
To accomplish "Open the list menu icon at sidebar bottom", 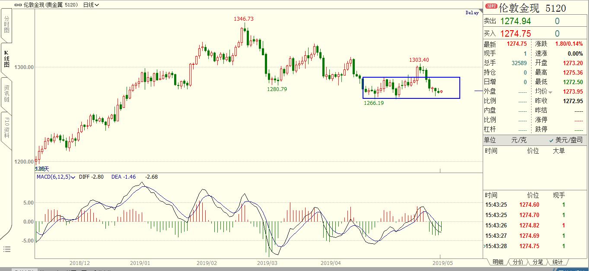I will [x=6, y=249].
